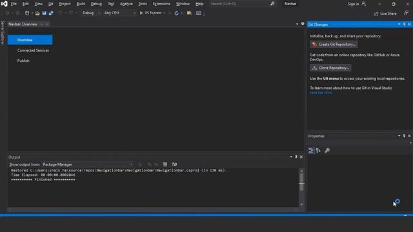Click the Alphabetical sort icon in Properties
The width and height of the screenshot is (413, 232).
tap(318, 150)
